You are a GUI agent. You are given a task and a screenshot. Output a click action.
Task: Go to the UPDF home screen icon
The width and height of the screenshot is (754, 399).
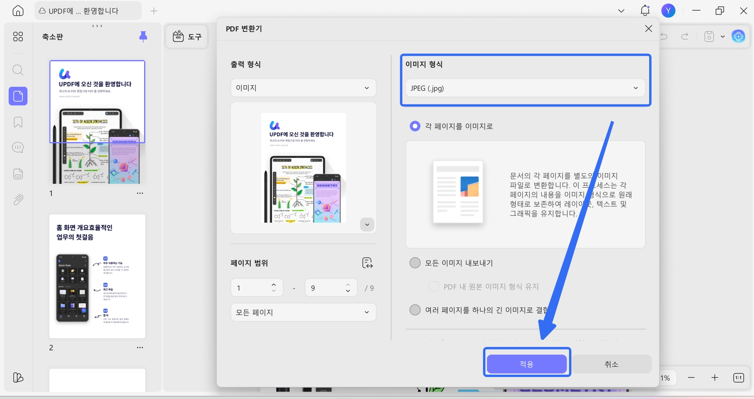click(18, 11)
